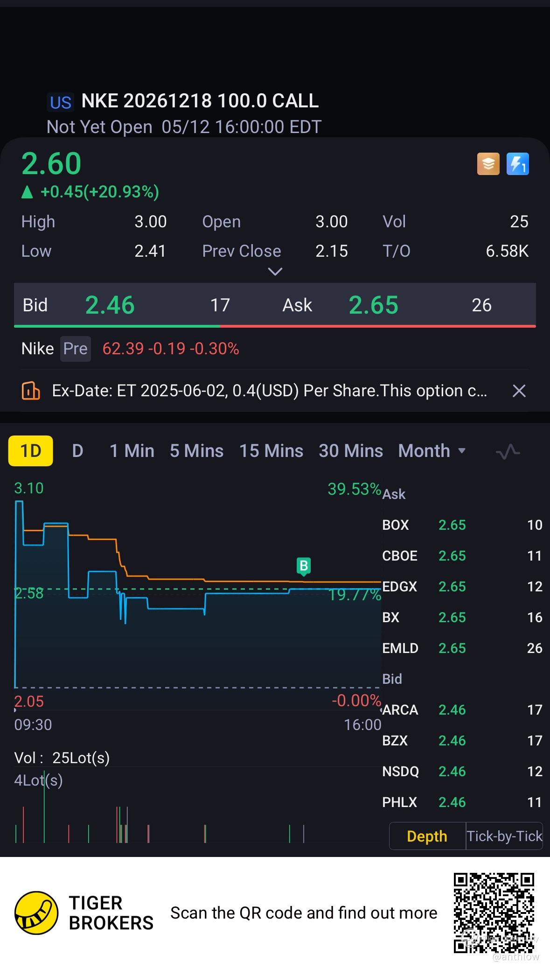Tap the green B buy marker on chart

pyautogui.click(x=304, y=566)
